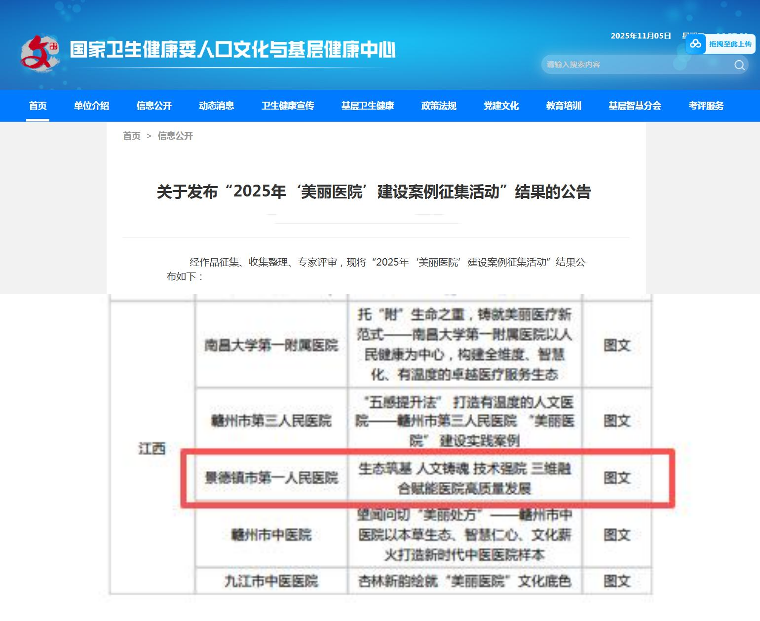The image size is (760, 621).
Task: Open the 党建文化 section
Action: 500,106
